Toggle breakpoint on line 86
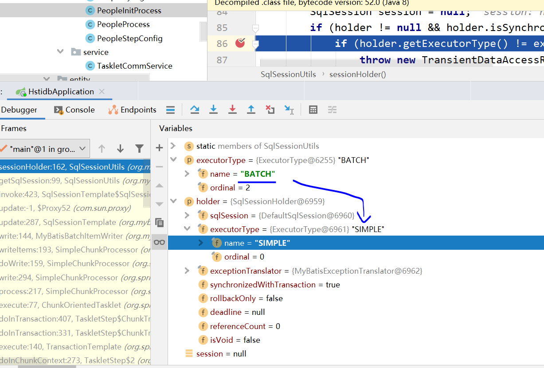The width and height of the screenshot is (544, 368). tap(240, 43)
